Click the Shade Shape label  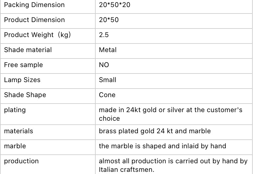25,95
